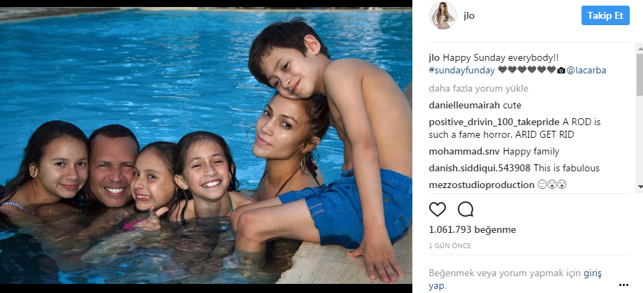
Task: Click the camera emoji in the caption
Action: [561, 70]
